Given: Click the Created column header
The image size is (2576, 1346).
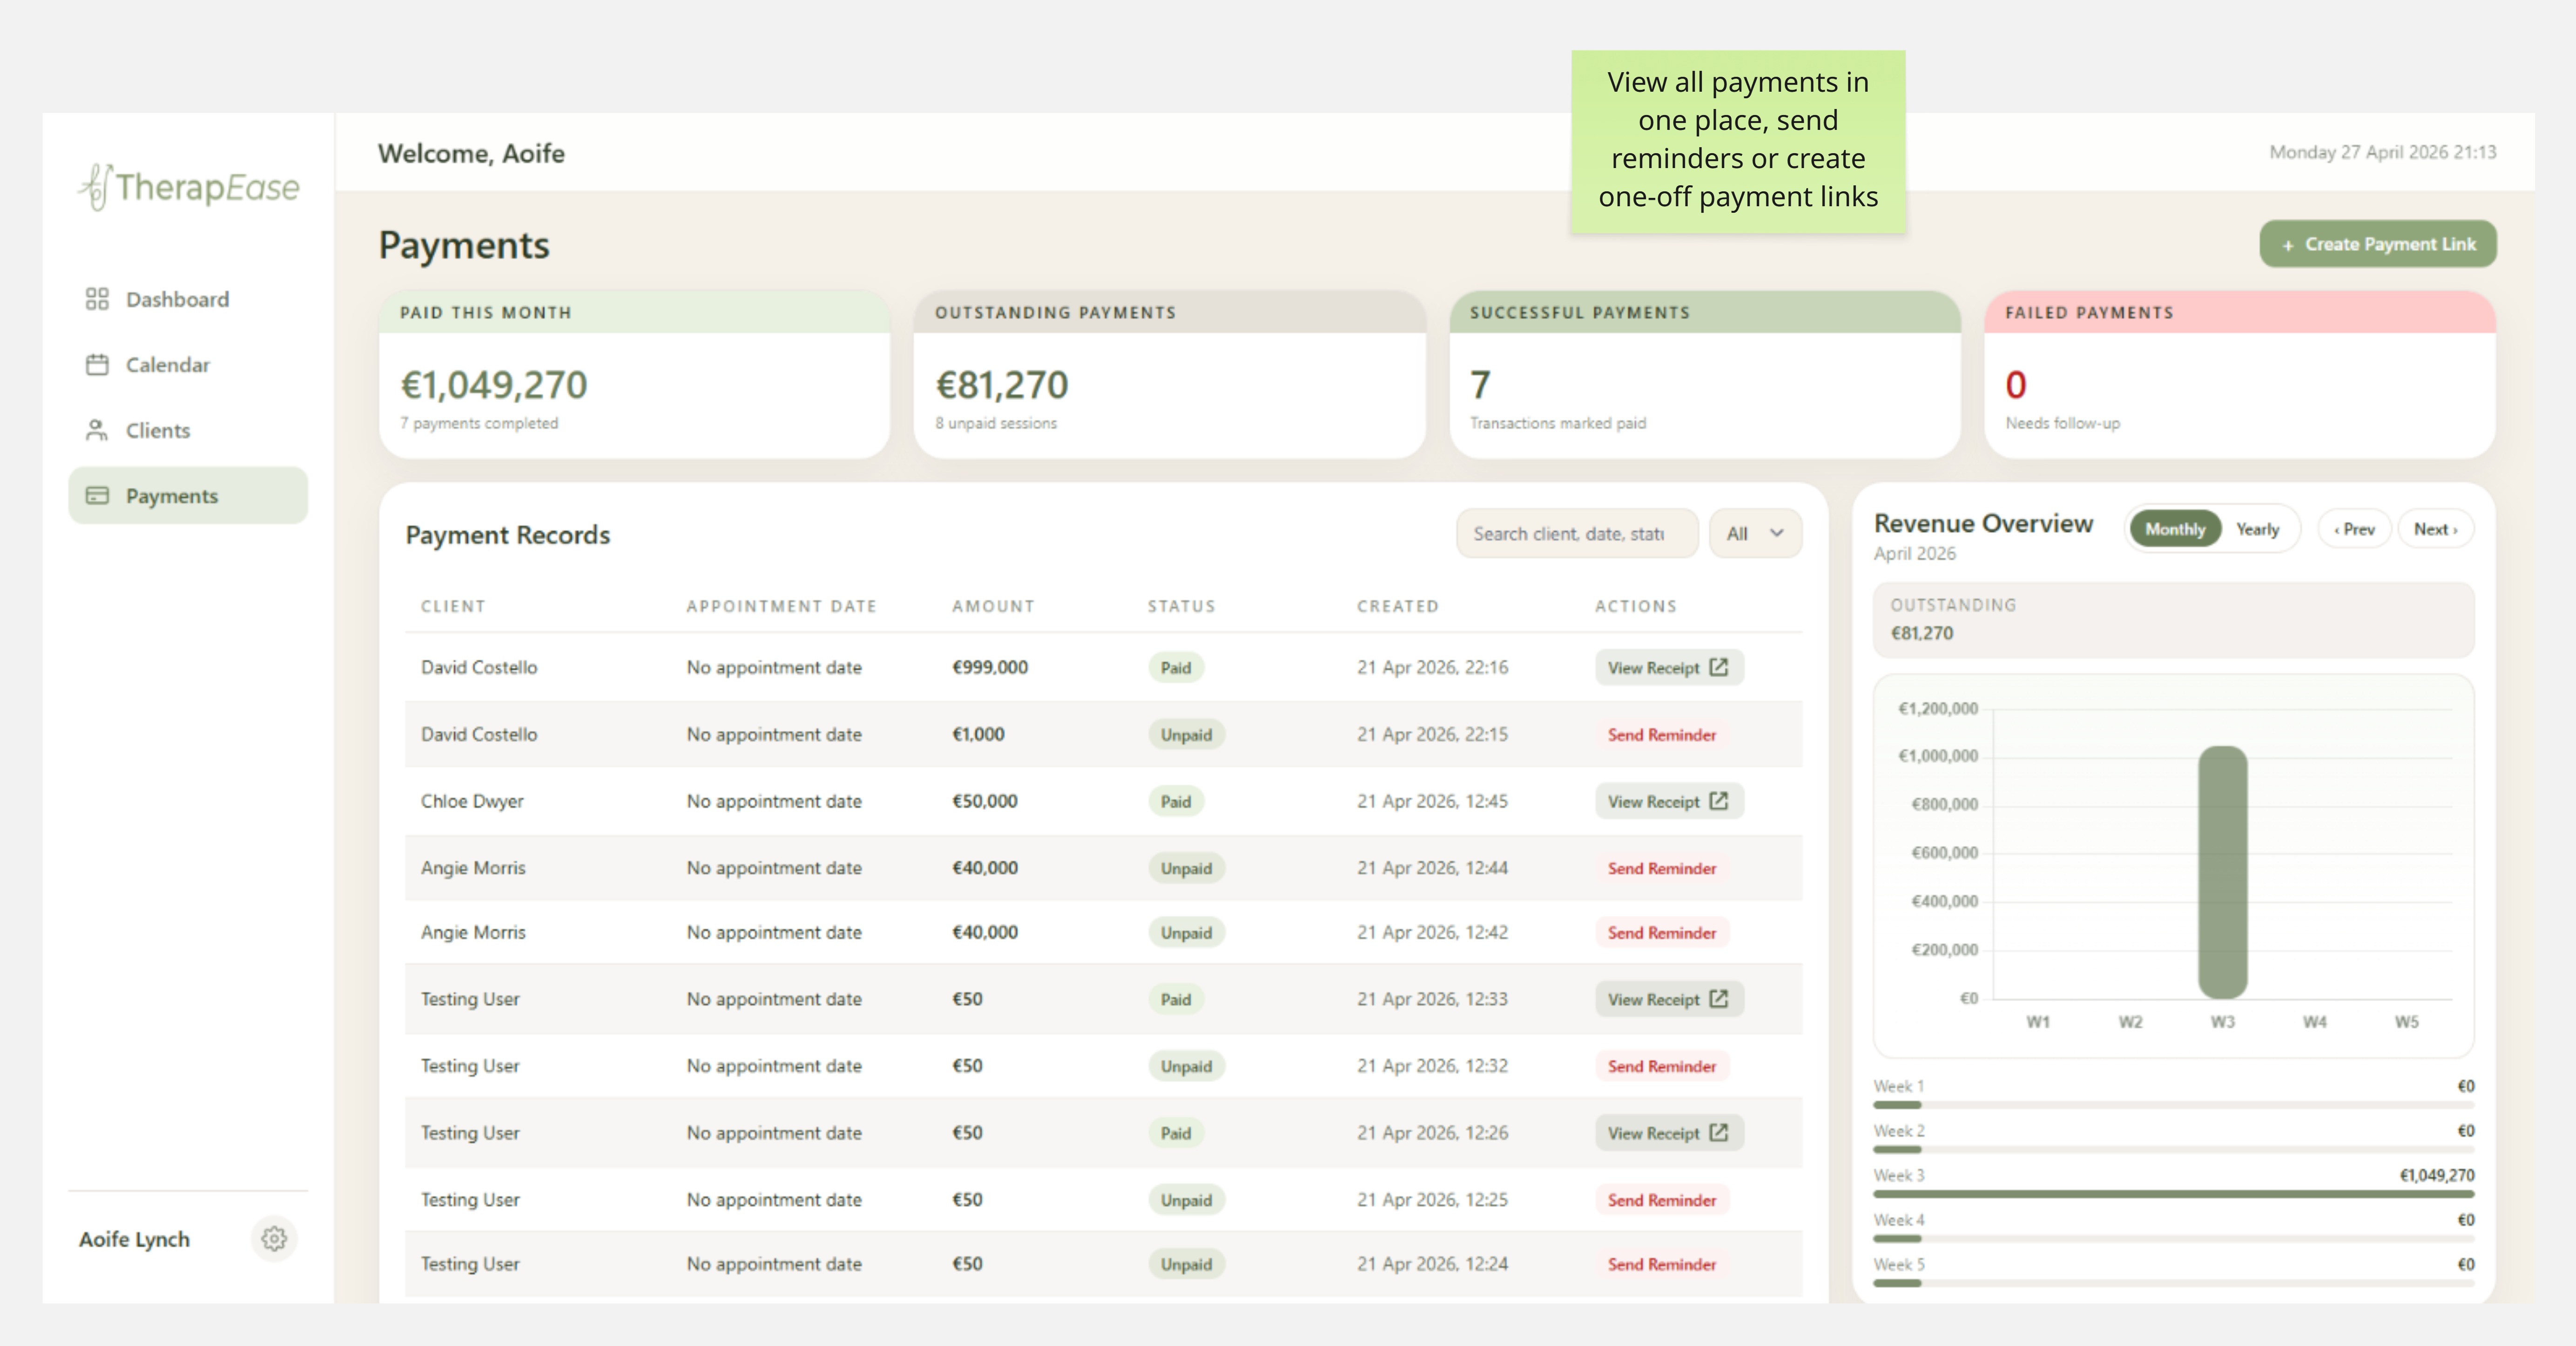Looking at the screenshot, I should (x=1397, y=606).
